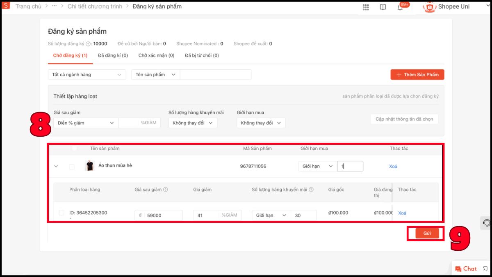Open the Điền % giảm dropdown
492x277 pixels.
(x=86, y=123)
